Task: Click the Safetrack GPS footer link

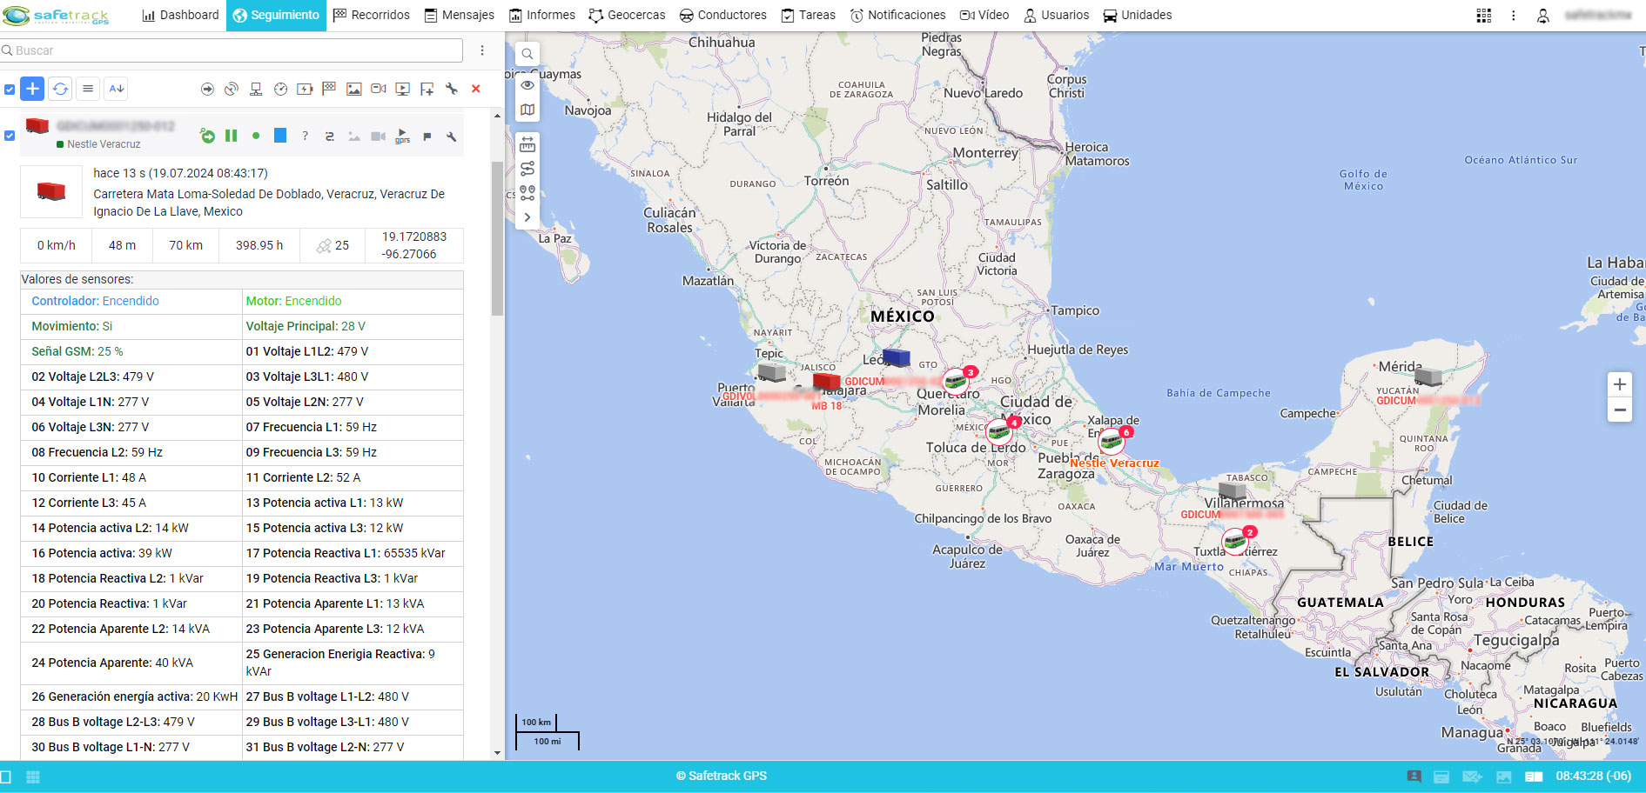Action: 721,775
